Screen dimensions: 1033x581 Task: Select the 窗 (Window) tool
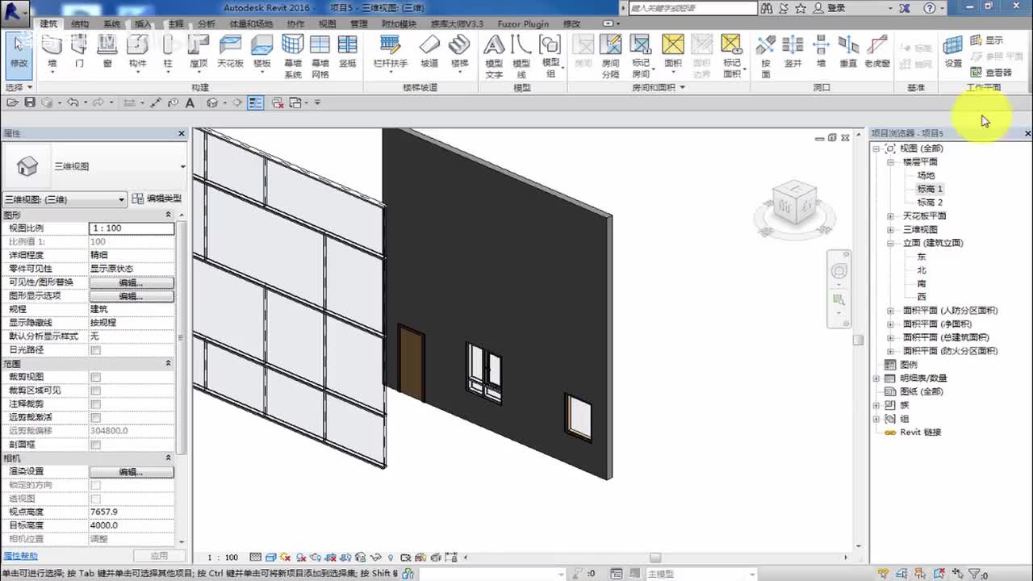pyautogui.click(x=107, y=52)
